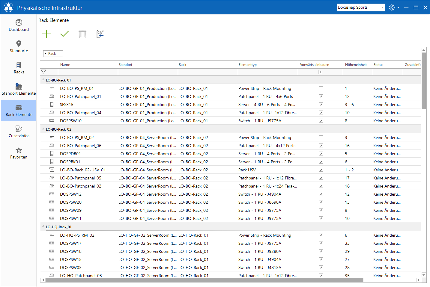Open Zusatzinfos in the sidebar
Screen dimensions: 430x287
click(19, 132)
